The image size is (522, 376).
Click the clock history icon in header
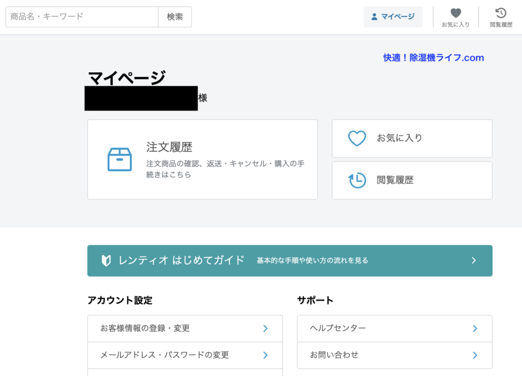(501, 13)
